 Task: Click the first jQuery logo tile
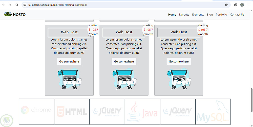click(107, 112)
